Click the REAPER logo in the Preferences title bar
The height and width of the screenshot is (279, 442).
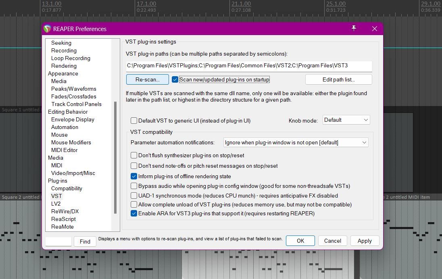coord(47,29)
